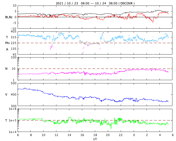The width and height of the screenshot is (176, 141).
Task: Click the '1e+6' temperature tick label
Action: [x=12, y=109]
